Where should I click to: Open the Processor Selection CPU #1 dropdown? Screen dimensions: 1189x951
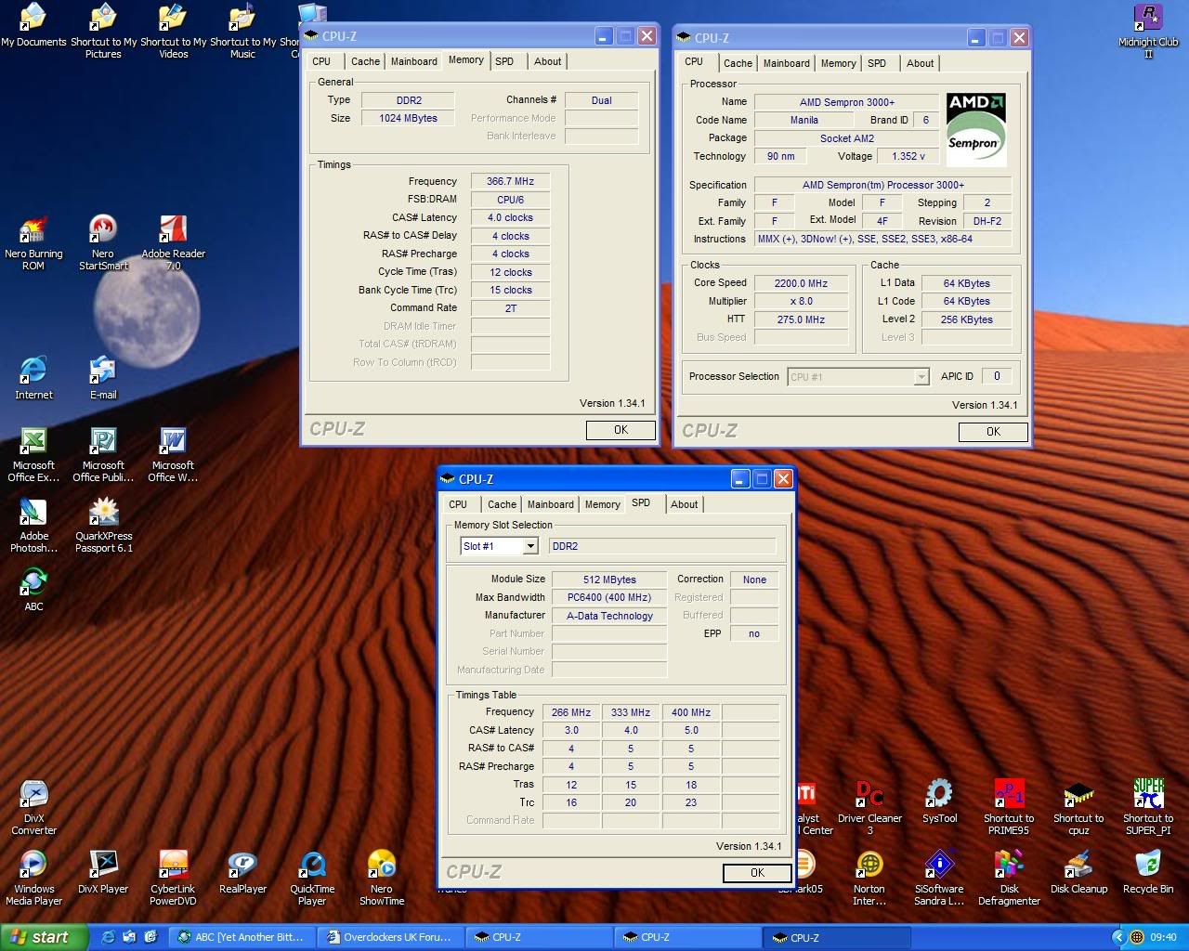point(921,376)
